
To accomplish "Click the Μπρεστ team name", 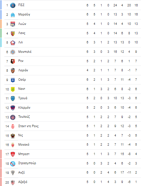I will pyautogui.click(x=24, y=154).
